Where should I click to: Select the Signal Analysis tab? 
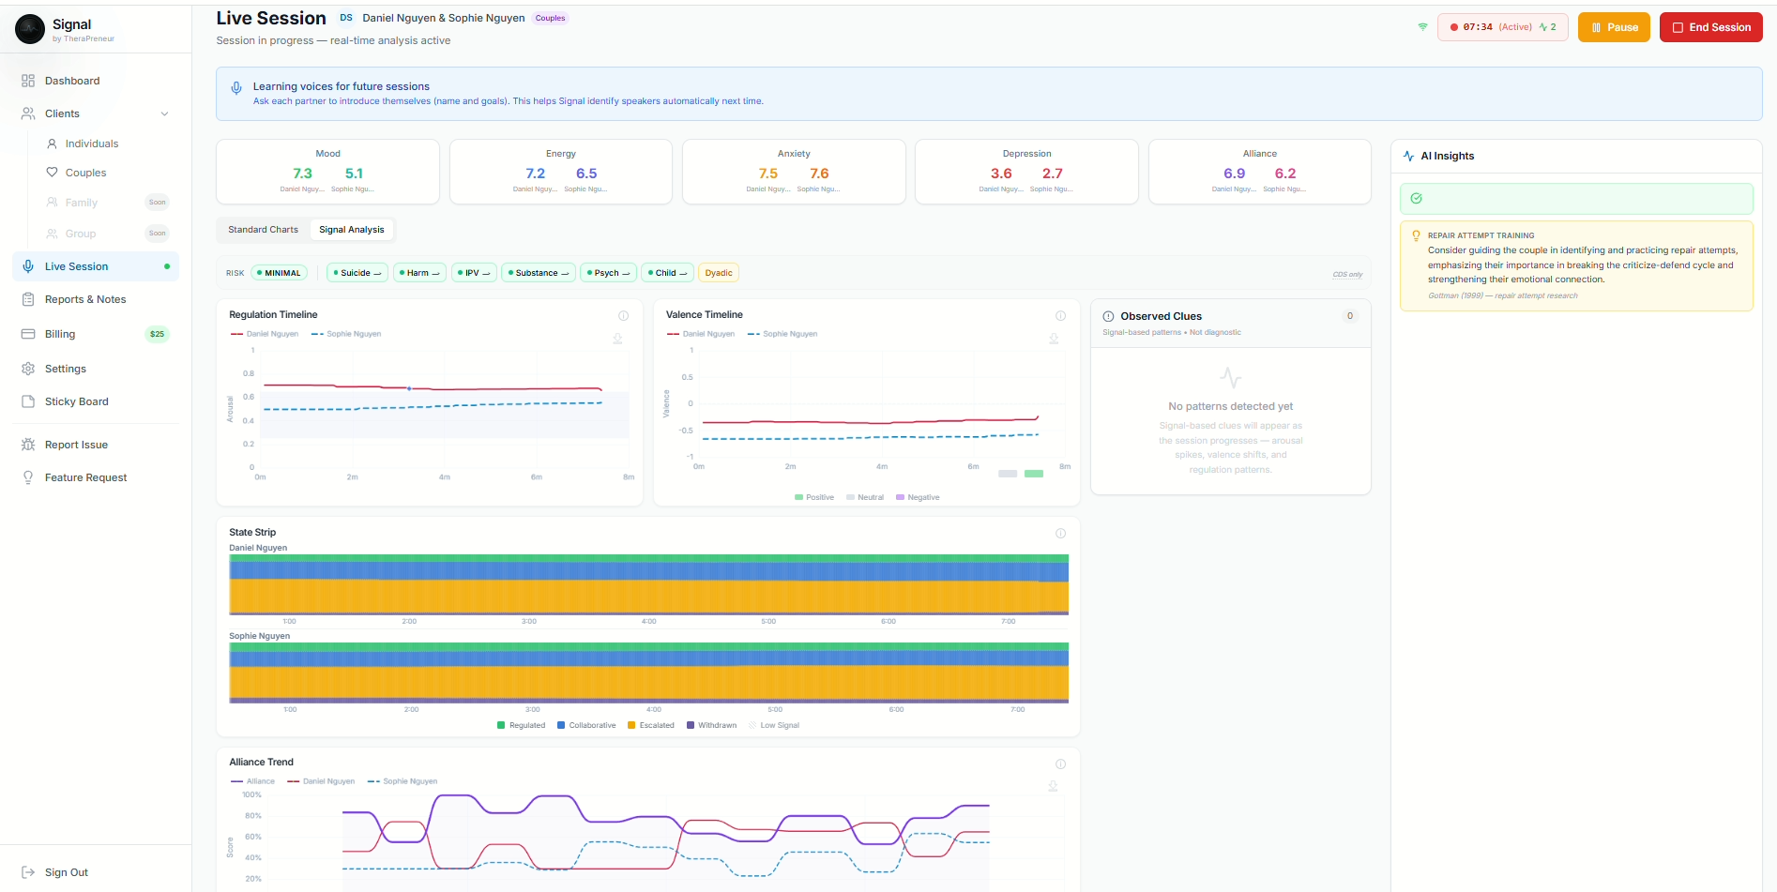tap(352, 229)
